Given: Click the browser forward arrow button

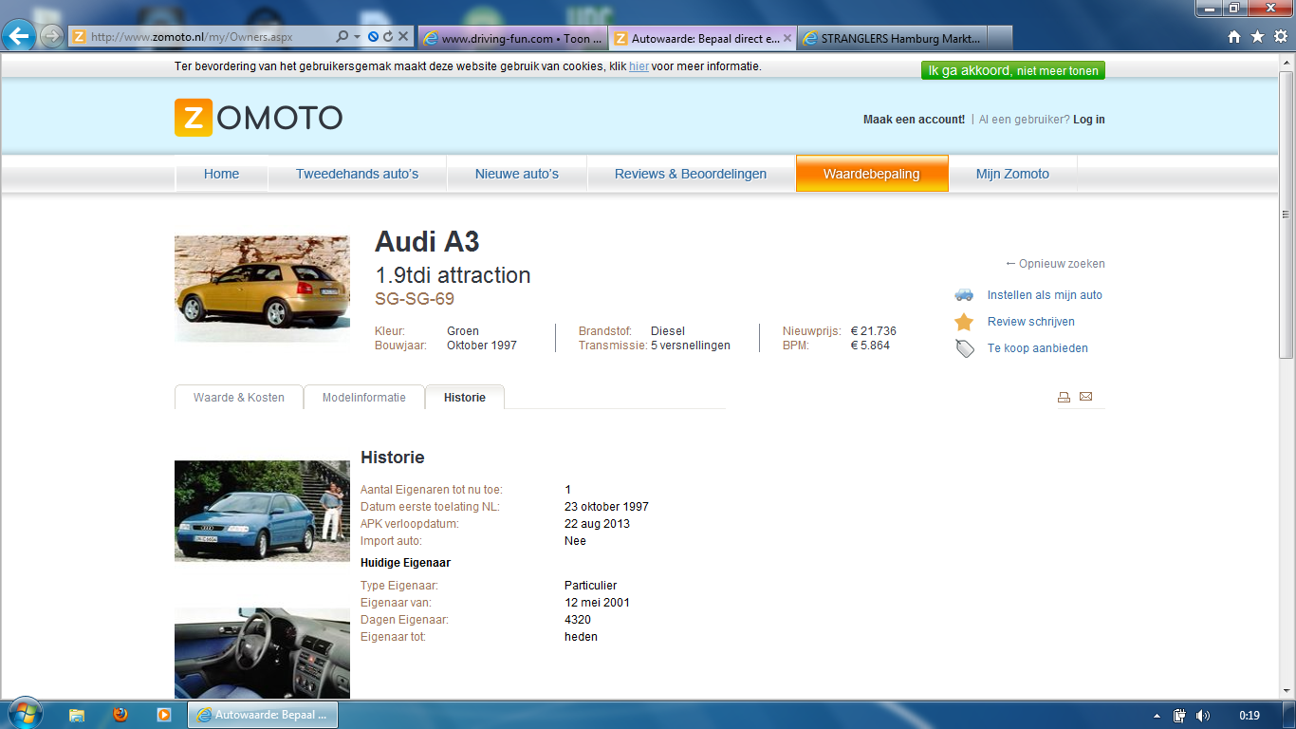Looking at the screenshot, I should pyautogui.click(x=51, y=37).
